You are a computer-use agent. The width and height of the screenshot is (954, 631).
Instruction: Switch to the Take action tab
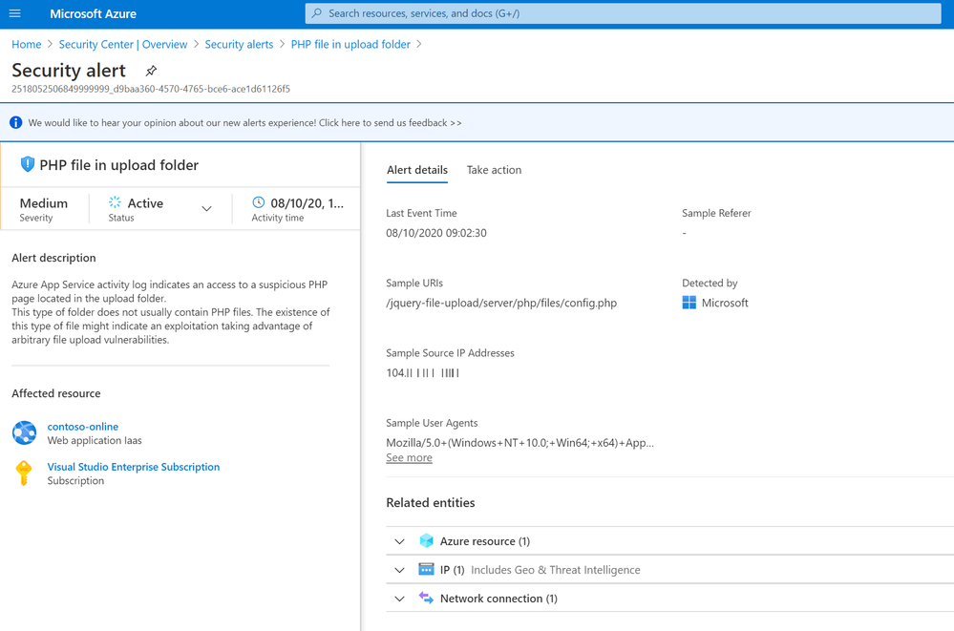[x=494, y=170]
